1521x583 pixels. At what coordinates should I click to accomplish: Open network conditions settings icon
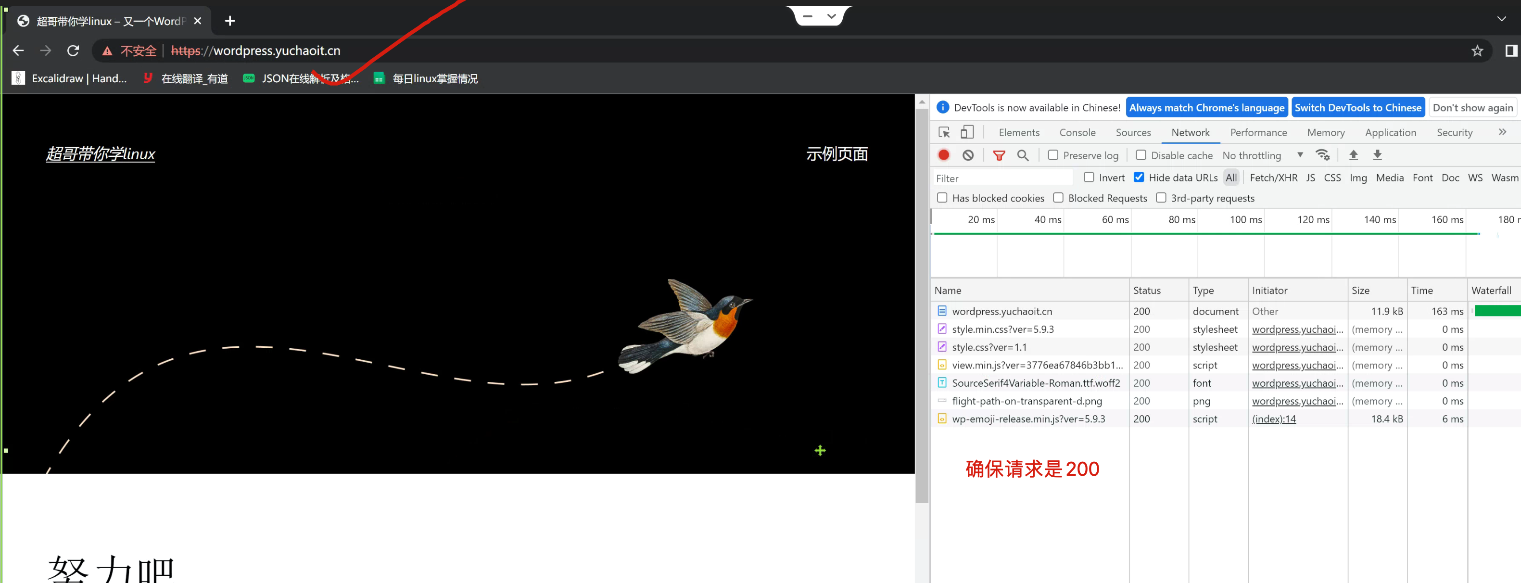pyautogui.click(x=1323, y=155)
